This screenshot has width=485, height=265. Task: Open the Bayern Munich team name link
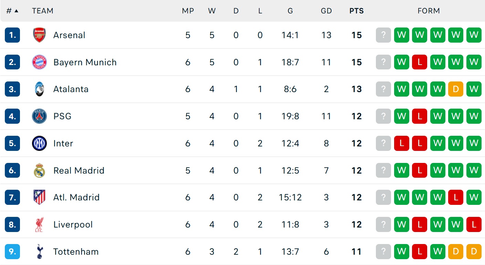click(x=85, y=62)
